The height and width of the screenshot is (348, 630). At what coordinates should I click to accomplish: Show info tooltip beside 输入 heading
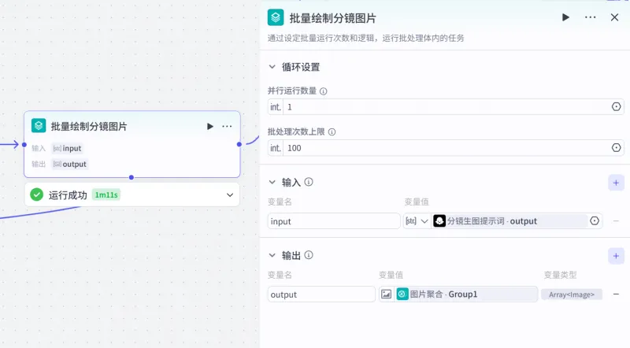tap(309, 182)
